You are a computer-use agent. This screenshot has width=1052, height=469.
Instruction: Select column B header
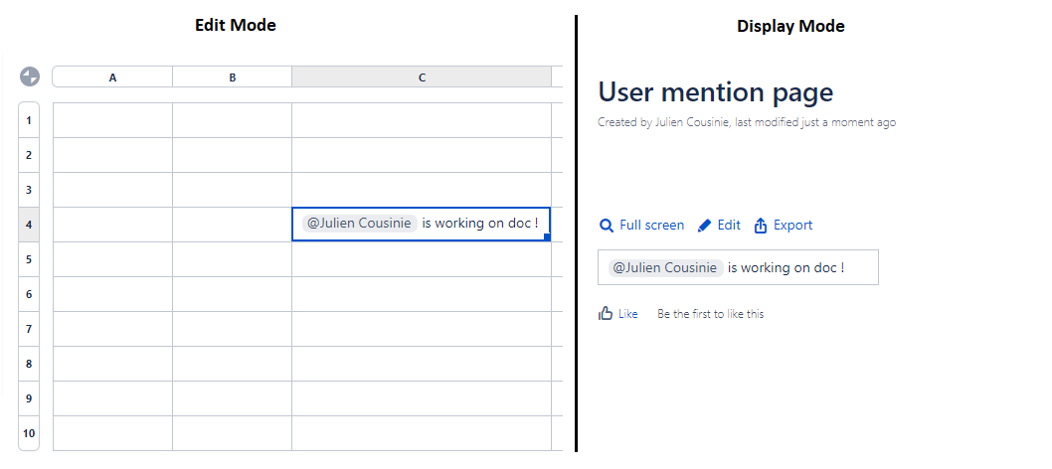(232, 78)
